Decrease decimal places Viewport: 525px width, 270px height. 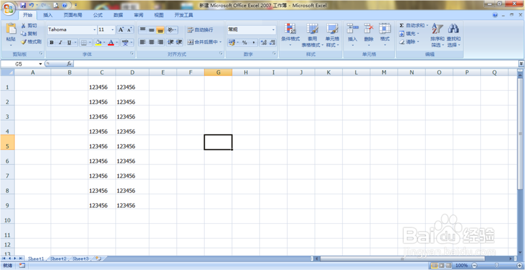coord(272,42)
